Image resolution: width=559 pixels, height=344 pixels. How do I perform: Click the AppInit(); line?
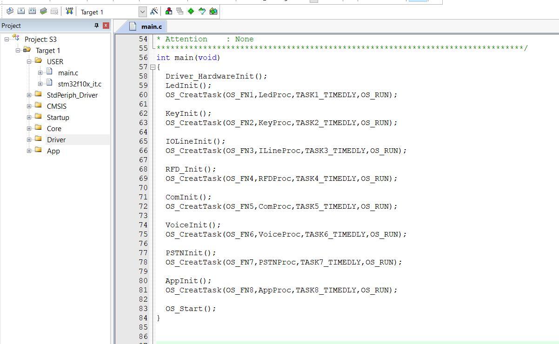point(188,281)
